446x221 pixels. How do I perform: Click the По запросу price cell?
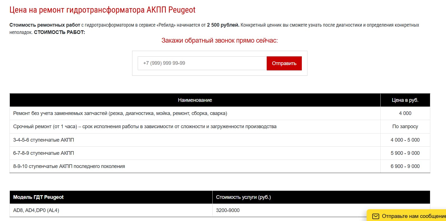405,126
